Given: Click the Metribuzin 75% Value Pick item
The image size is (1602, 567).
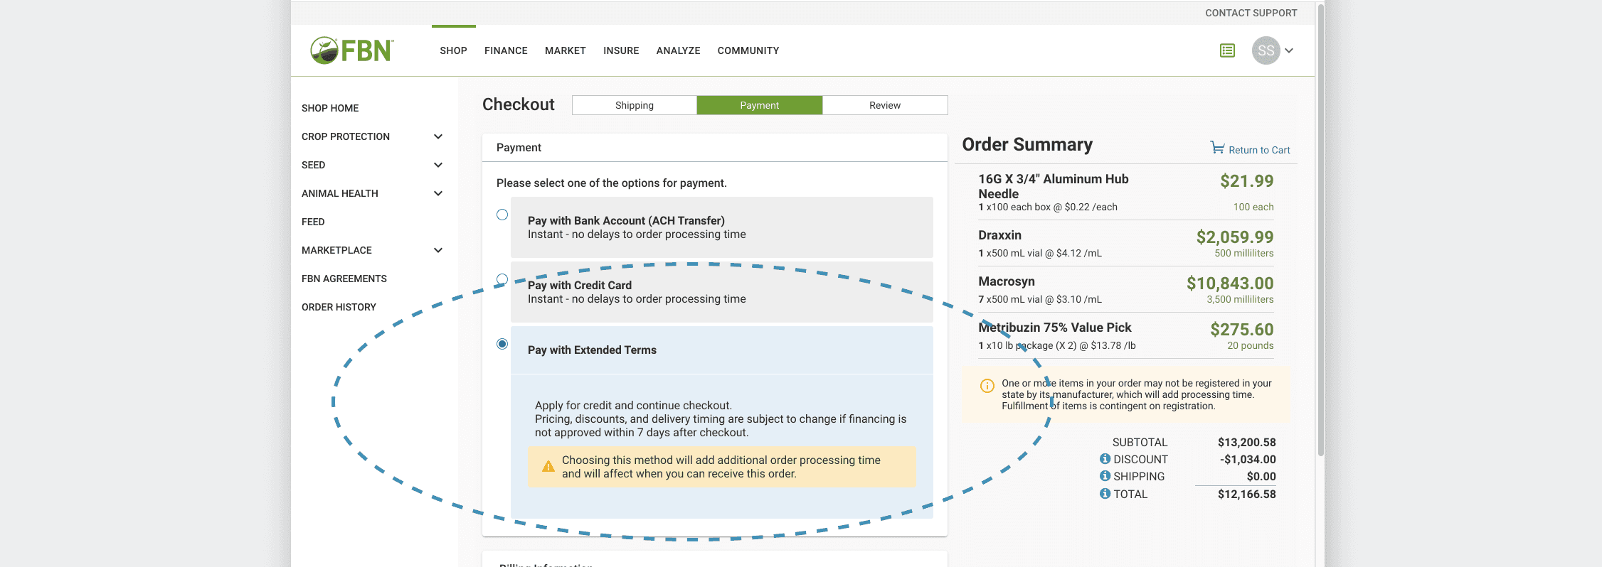Looking at the screenshot, I should click(x=1055, y=328).
